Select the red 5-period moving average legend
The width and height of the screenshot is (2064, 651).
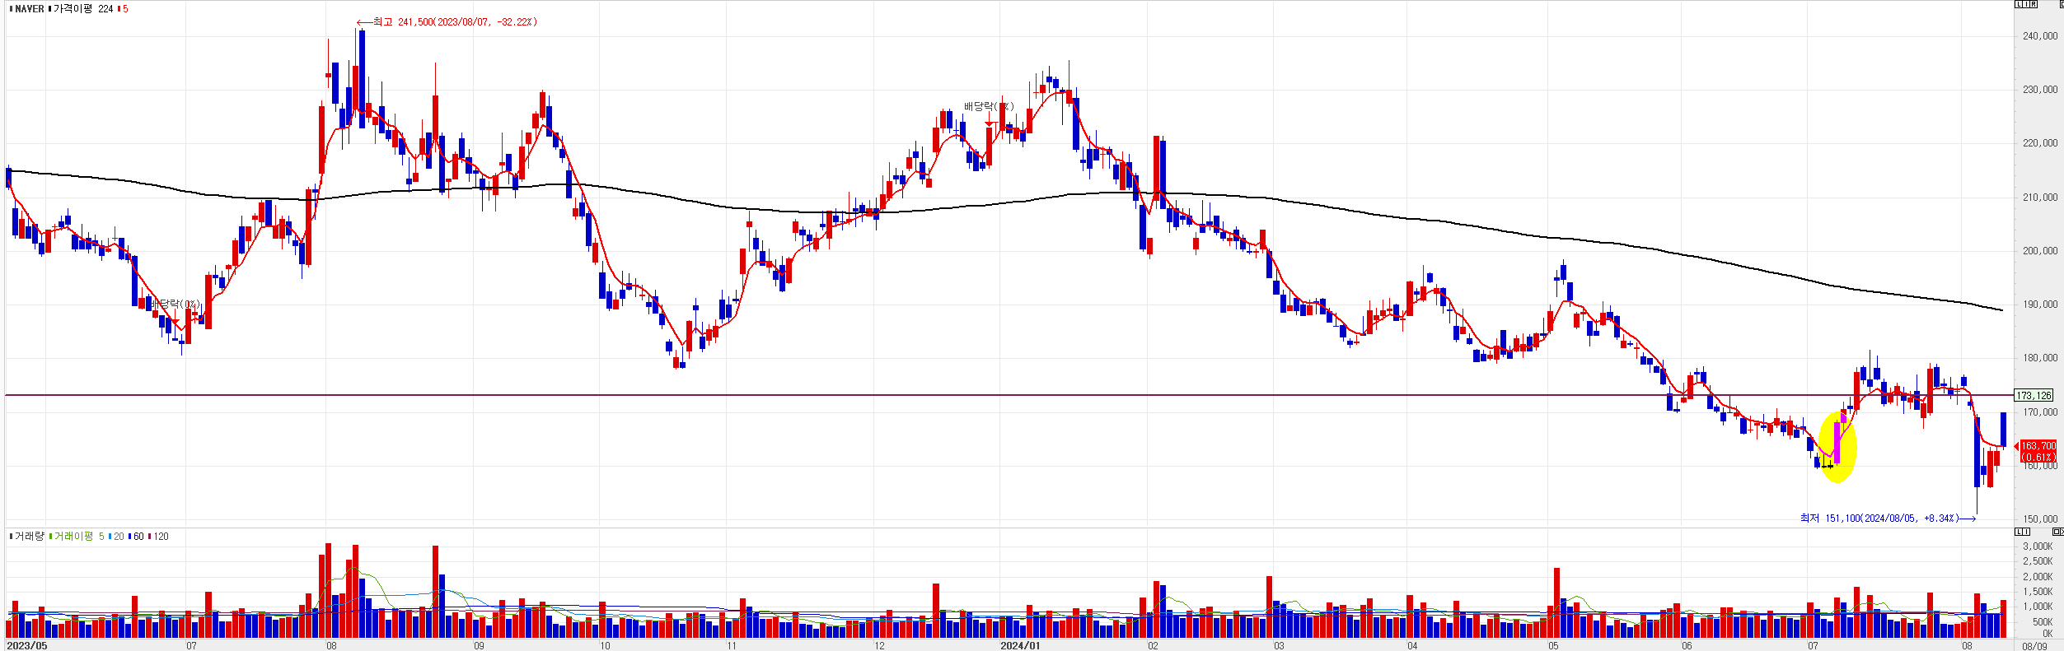point(123,9)
